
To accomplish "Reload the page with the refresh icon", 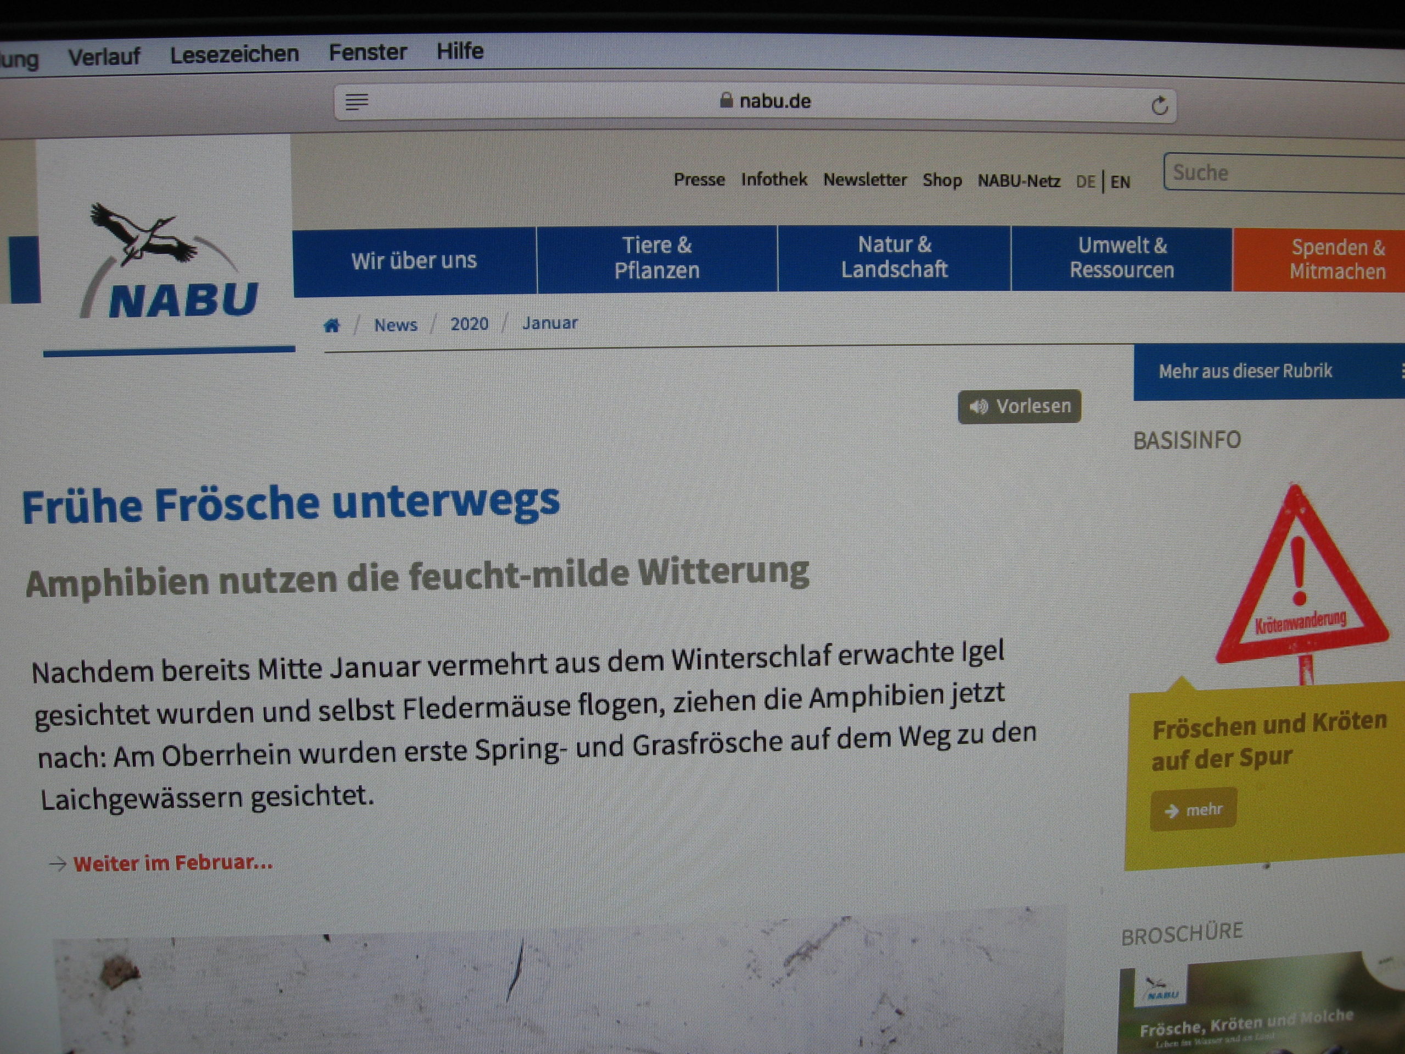I will [1159, 105].
